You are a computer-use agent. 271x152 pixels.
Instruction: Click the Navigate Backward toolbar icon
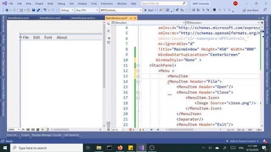tap(7, 10)
